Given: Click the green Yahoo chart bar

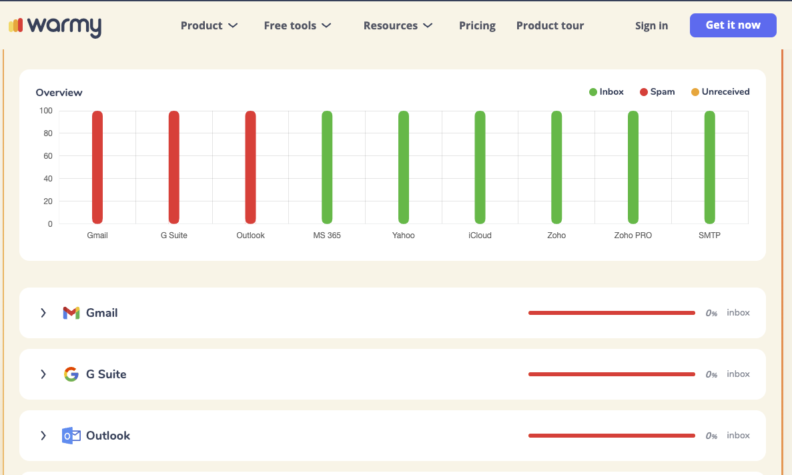Looking at the screenshot, I should click(x=404, y=167).
